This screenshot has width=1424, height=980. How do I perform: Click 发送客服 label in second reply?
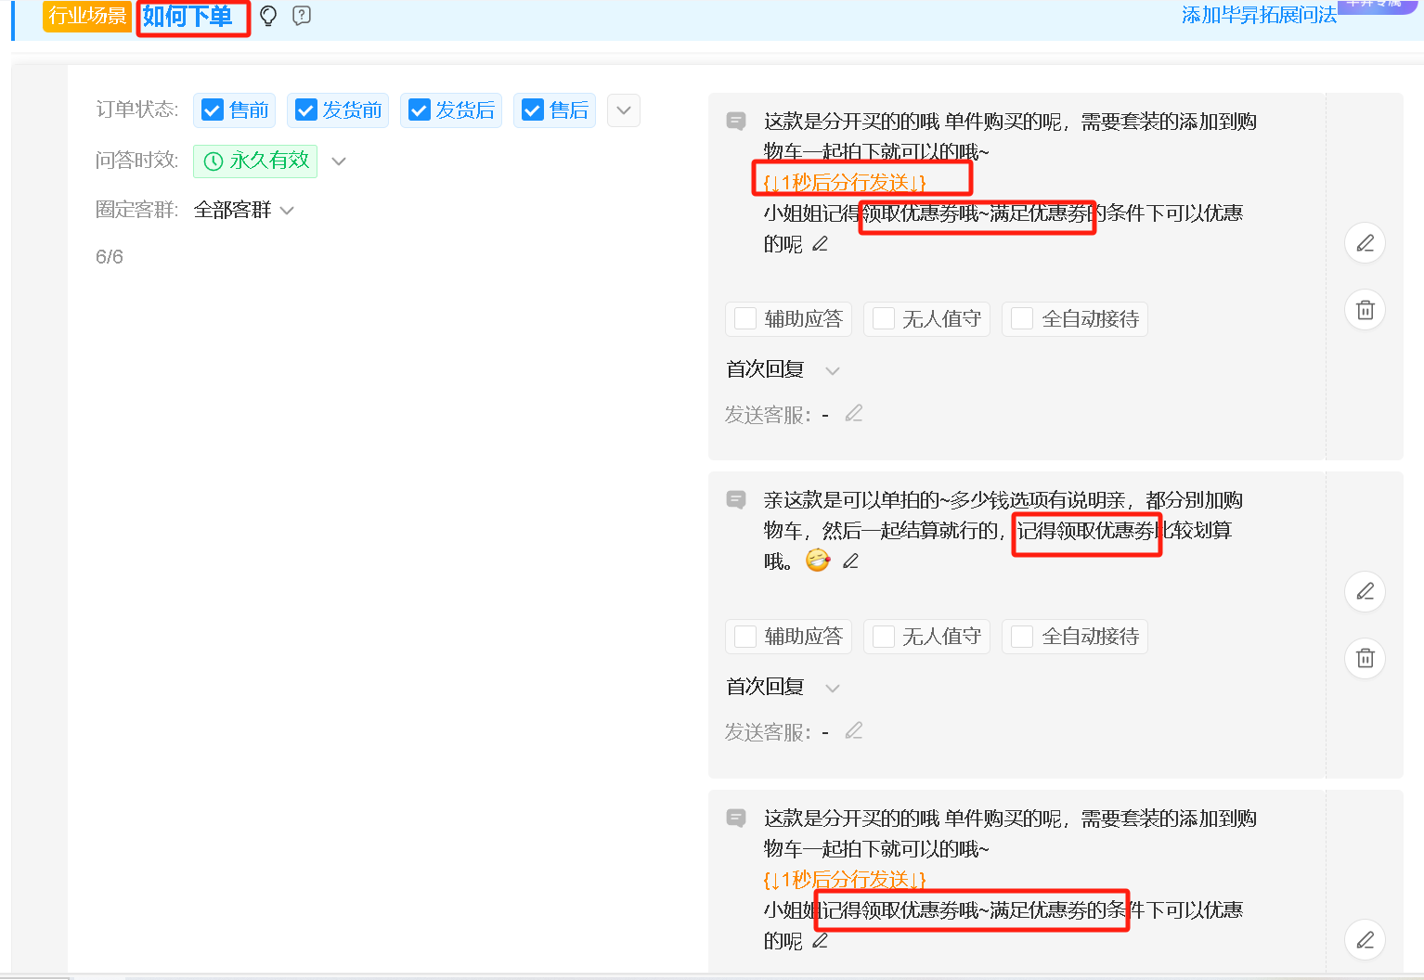(x=769, y=732)
